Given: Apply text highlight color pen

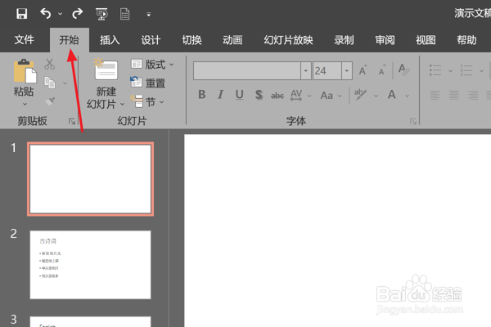Looking at the screenshot, I should coord(360,95).
